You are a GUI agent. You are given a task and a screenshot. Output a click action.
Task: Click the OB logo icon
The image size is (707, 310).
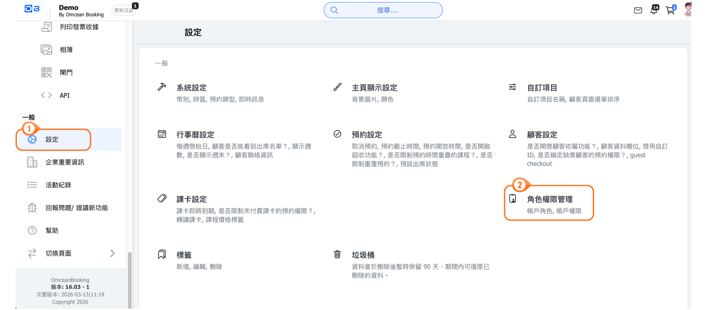(x=32, y=9)
